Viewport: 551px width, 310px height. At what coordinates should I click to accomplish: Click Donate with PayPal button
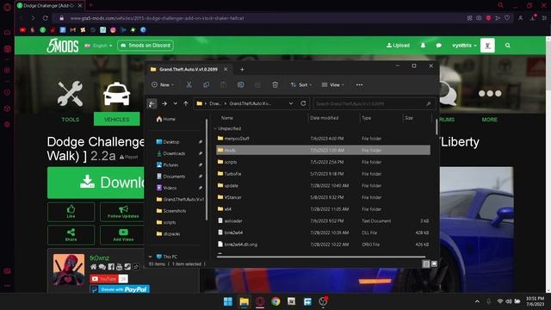pyautogui.click(x=120, y=289)
